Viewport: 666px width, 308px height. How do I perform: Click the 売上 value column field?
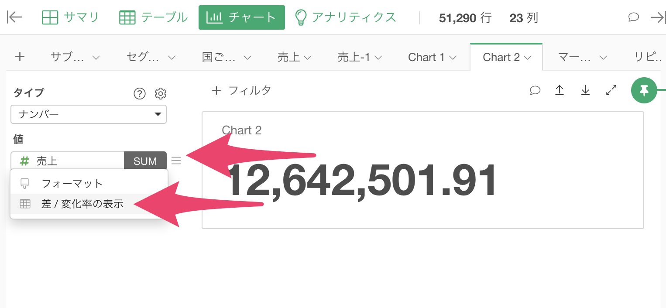[x=68, y=161]
